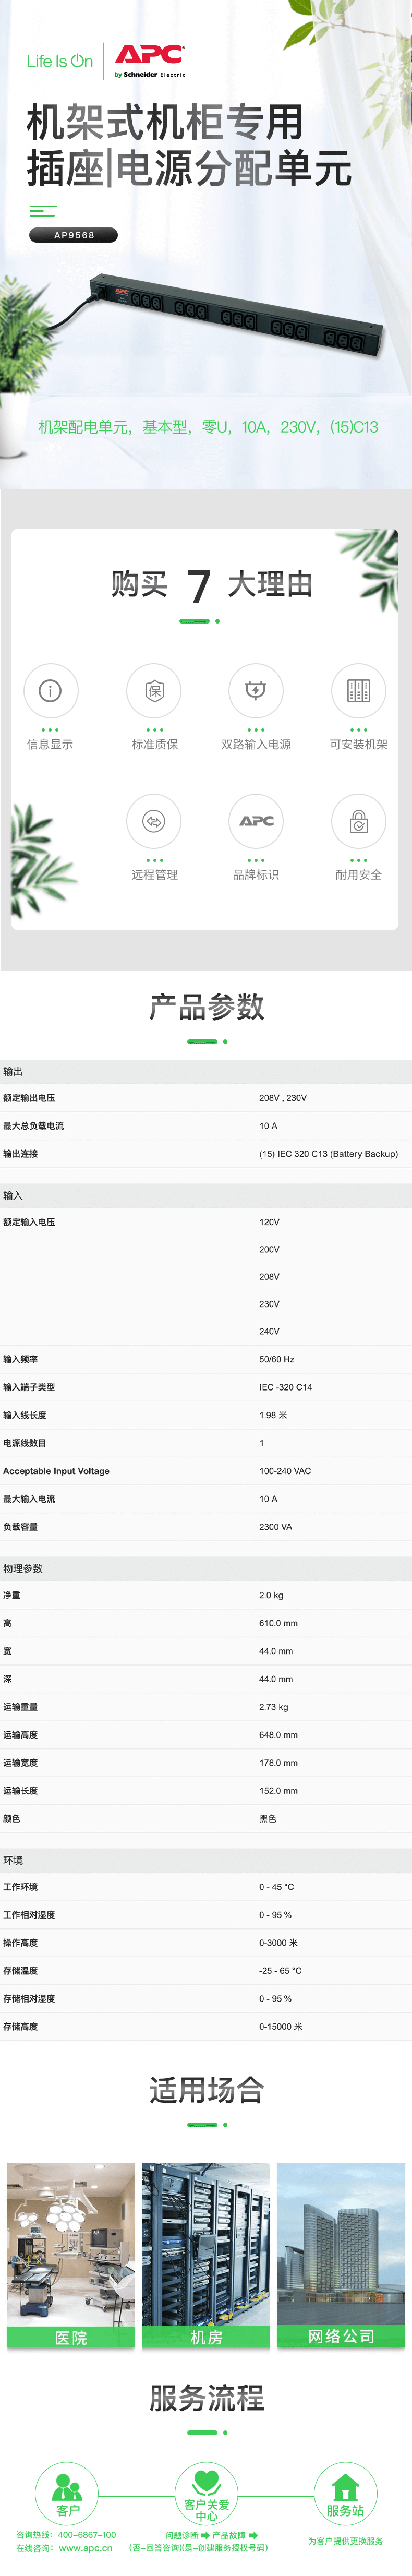
Task: Click the 耐用安全 lock icon
Action: [x=358, y=821]
